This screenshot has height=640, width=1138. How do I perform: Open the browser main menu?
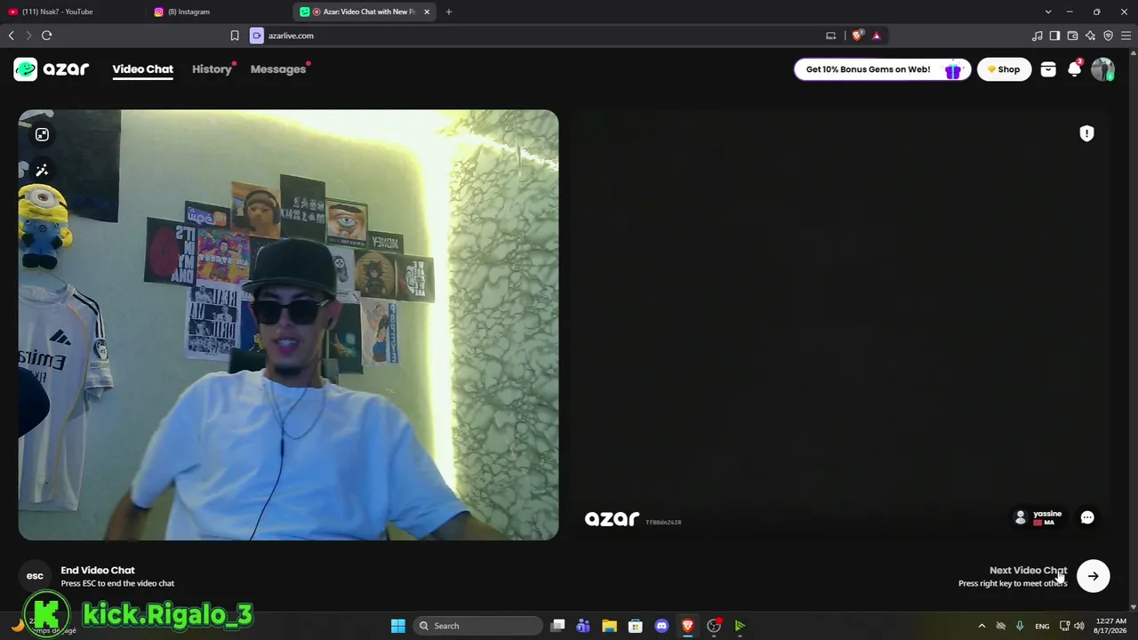pyautogui.click(x=1126, y=36)
